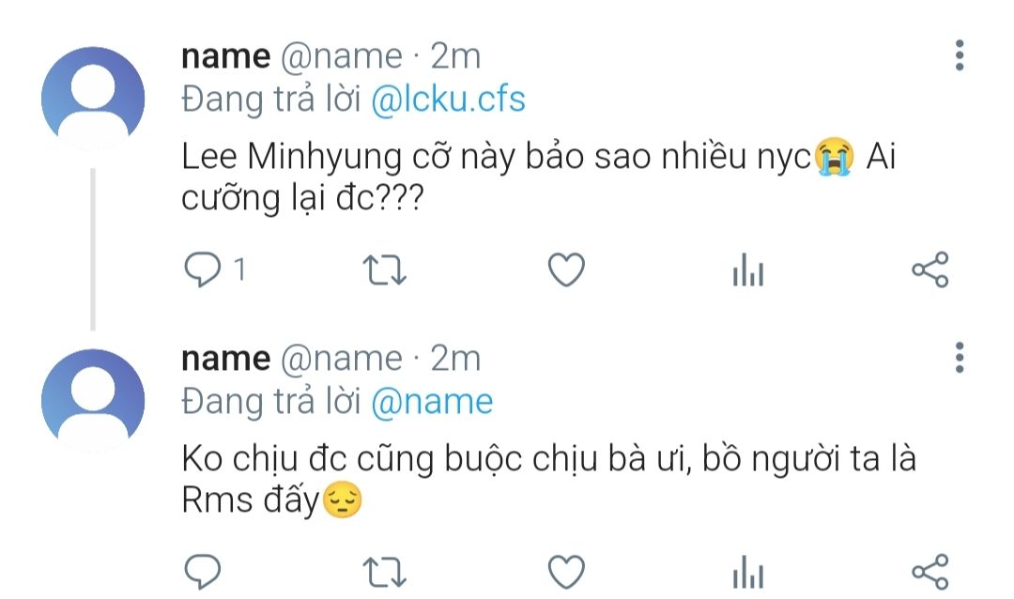Like the second reply tweet
The width and height of the screenshot is (1014, 599).
click(x=566, y=571)
